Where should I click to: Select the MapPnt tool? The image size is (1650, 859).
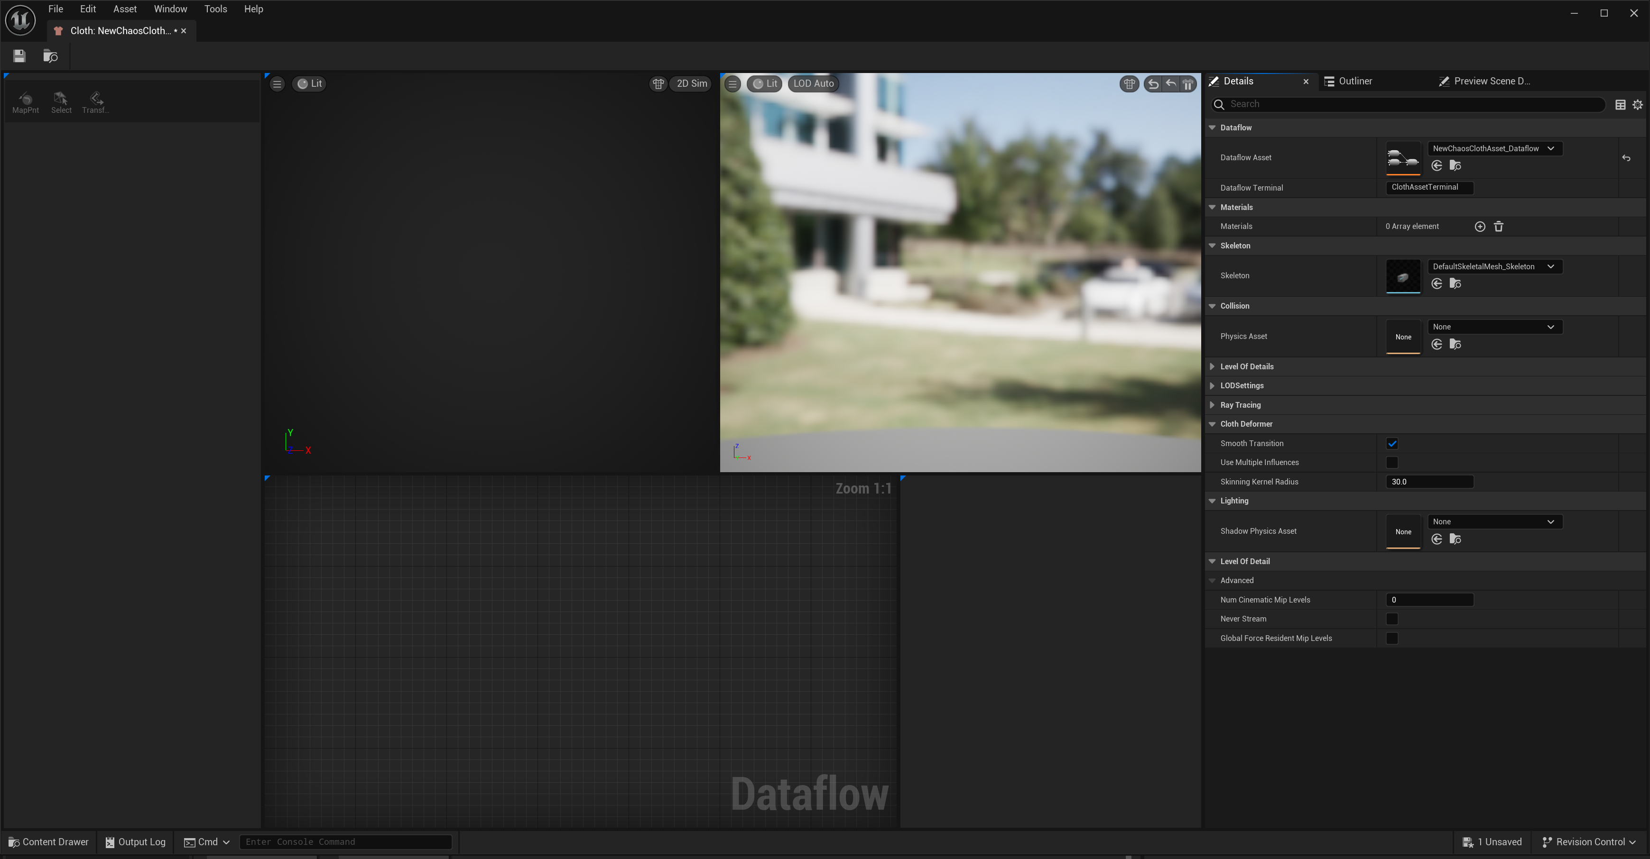tap(26, 102)
